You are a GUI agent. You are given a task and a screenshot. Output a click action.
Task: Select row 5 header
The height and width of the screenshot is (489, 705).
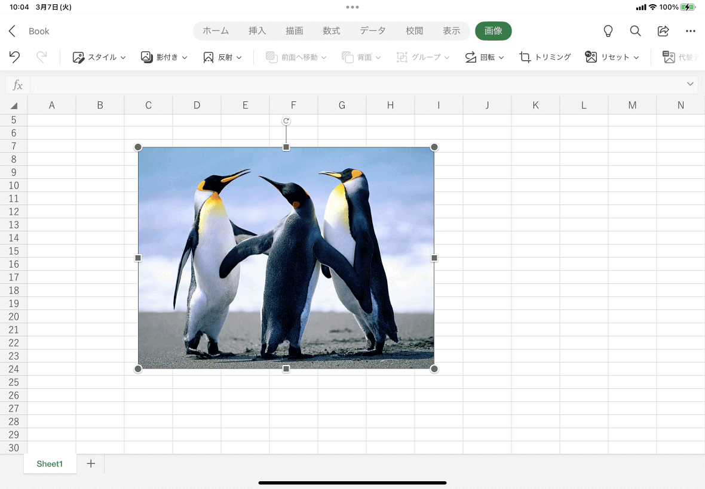click(14, 120)
